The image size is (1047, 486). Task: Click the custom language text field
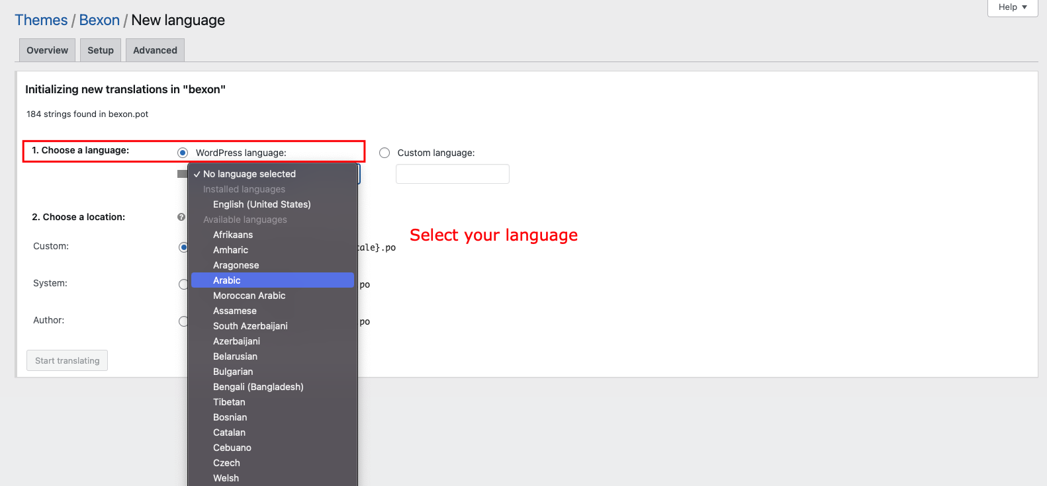(452, 174)
